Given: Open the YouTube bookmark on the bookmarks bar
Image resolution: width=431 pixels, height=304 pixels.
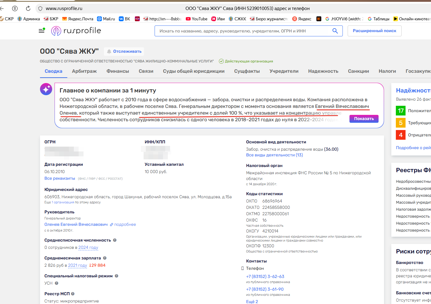Looking at the screenshot, I should click(x=196, y=18).
